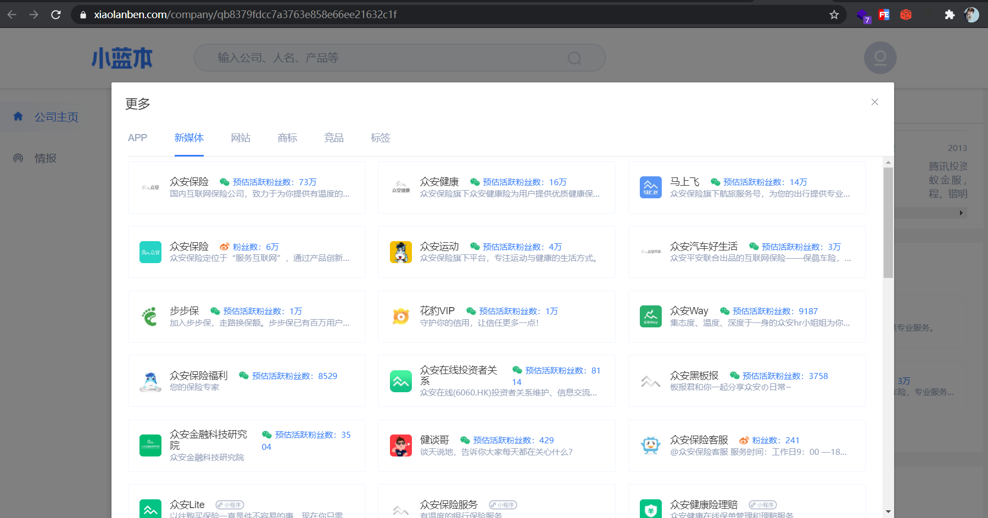The height and width of the screenshot is (518, 988).
Task: Click the 众安在线投资者关系 green logo
Action: 401,381
